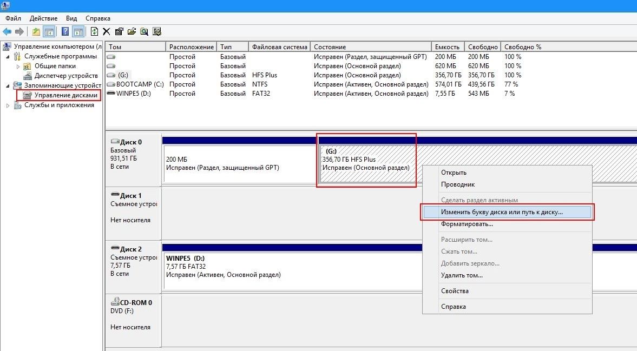The width and height of the screenshot is (637, 351).
Task: Sort by the Том column header
Action: click(135, 47)
